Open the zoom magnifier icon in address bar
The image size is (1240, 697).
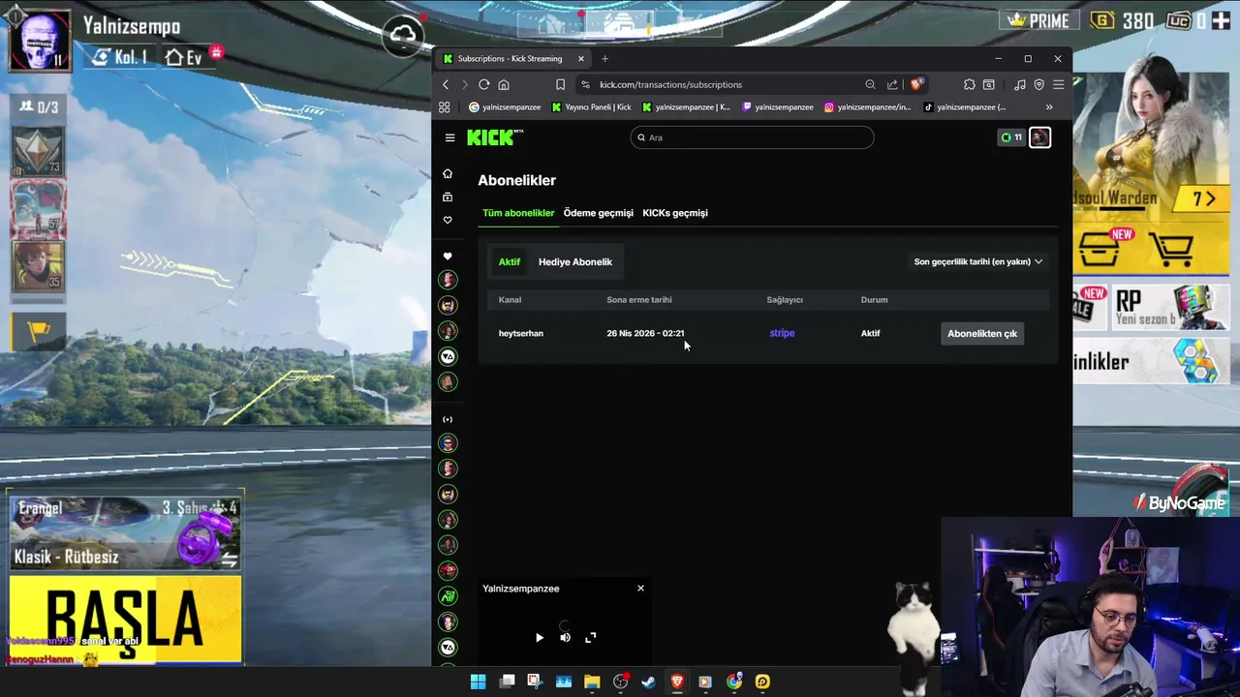click(870, 84)
